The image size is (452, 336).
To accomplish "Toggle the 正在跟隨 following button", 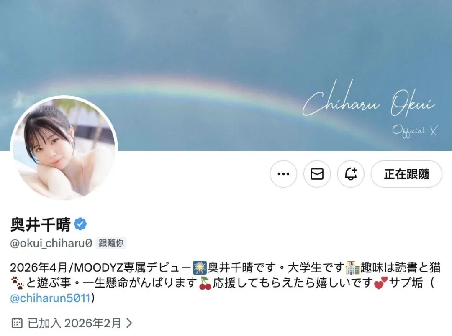I will coord(406,174).
